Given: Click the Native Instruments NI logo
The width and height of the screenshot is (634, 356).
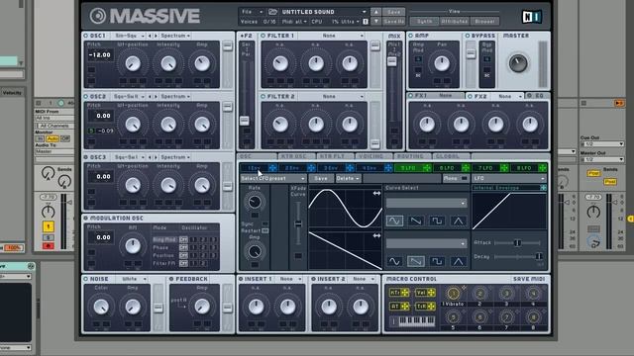Looking at the screenshot, I should [531, 17].
